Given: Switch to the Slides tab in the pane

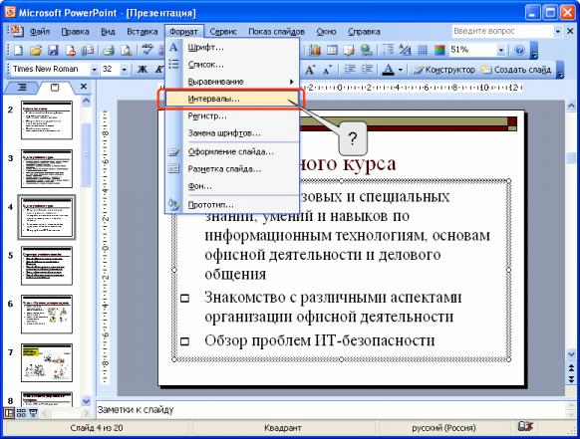Looking at the screenshot, I should [55, 88].
